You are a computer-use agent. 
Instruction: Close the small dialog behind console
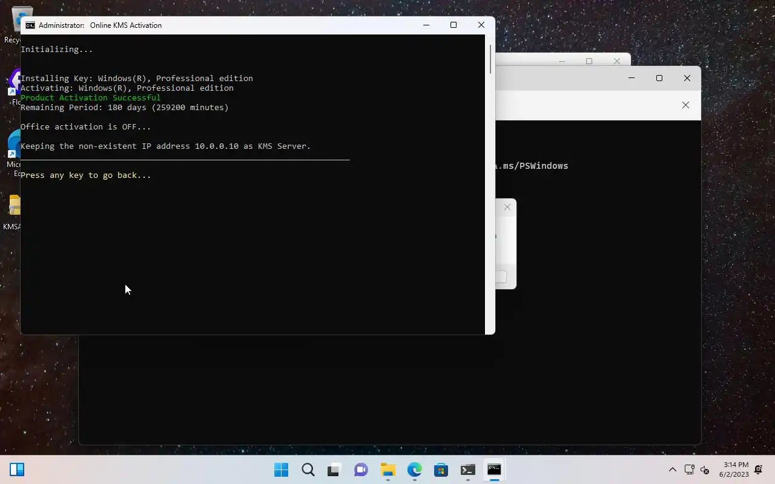pos(507,207)
